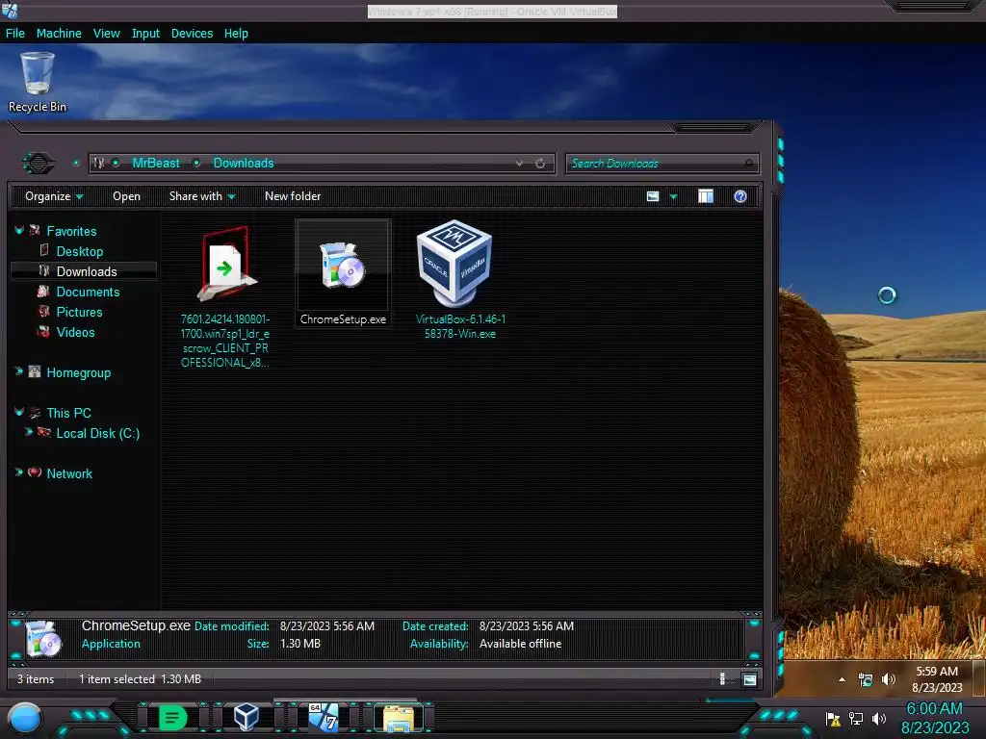The image size is (986, 739).
Task: Select This PC in navigation pane
Action: pyautogui.click(x=68, y=413)
